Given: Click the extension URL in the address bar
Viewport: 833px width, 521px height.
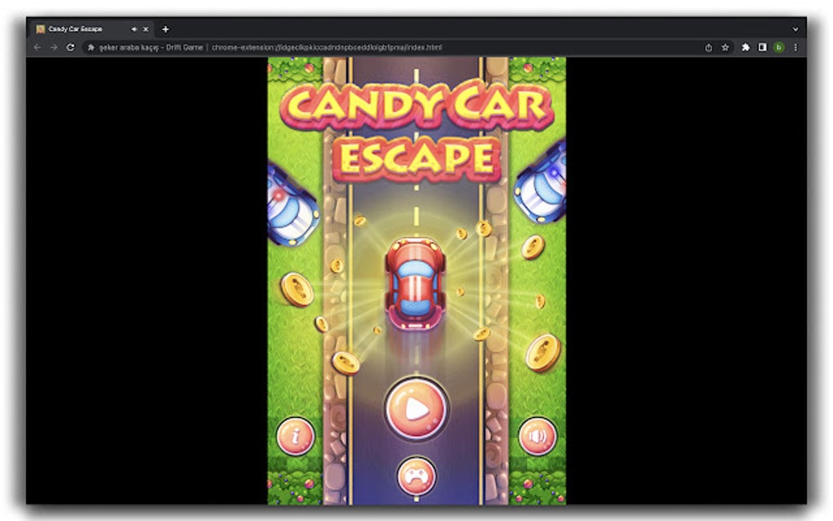Looking at the screenshot, I should (x=327, y=47).
